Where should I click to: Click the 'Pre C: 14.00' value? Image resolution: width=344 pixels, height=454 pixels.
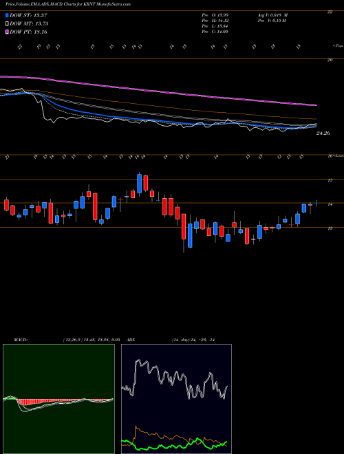pyautogui.click(x=215, y=32)
